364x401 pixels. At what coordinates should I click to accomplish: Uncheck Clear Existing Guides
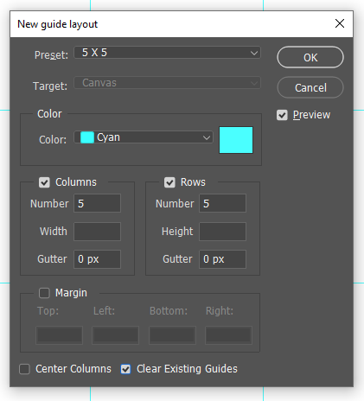125,369
